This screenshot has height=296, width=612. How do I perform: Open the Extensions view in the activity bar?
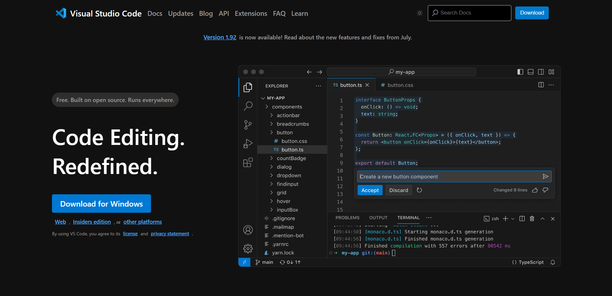(248, 163)
